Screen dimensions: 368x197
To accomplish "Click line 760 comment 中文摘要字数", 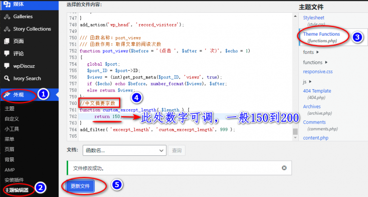I will (x=98, y=103).
